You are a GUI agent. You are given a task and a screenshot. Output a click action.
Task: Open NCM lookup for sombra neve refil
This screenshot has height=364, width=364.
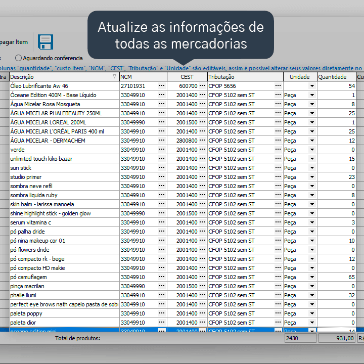(162, 186)
